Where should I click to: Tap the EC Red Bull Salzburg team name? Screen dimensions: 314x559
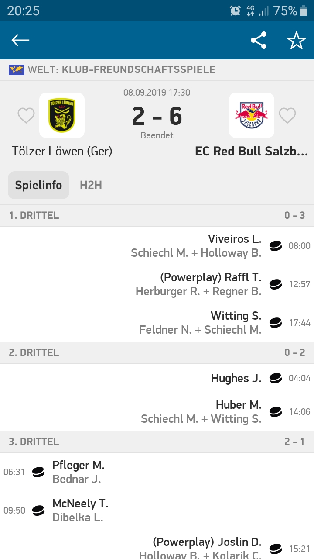(x=251, y=151)
